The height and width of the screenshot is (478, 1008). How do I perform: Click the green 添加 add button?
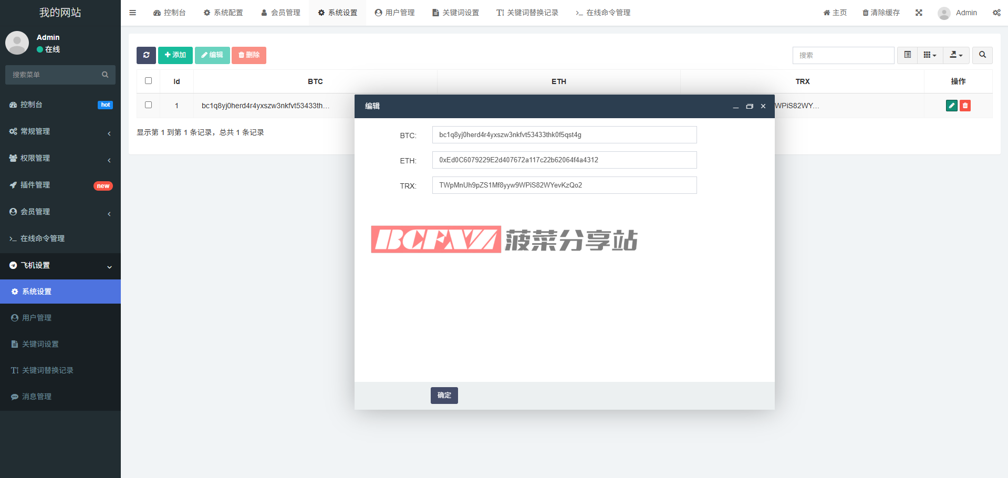175,55
